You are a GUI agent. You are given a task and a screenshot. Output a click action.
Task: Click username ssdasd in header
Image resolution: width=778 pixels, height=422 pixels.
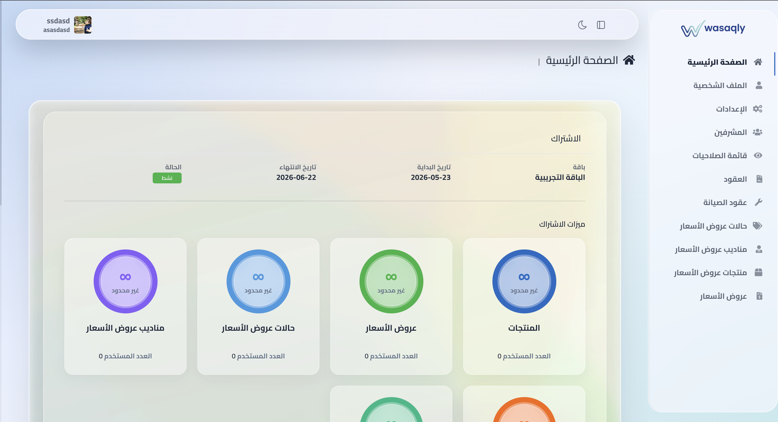[x=58, y=21]
